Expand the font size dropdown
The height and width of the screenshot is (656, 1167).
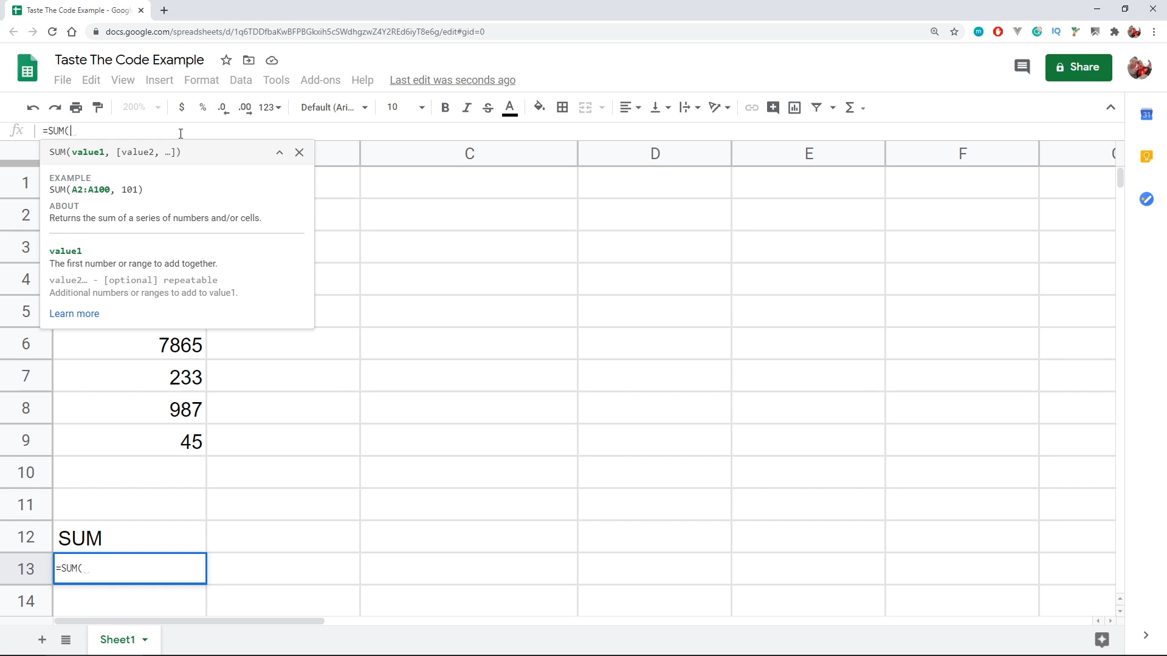tap(422, 108)
